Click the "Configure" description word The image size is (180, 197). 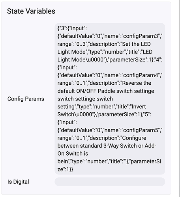[134, 138]
